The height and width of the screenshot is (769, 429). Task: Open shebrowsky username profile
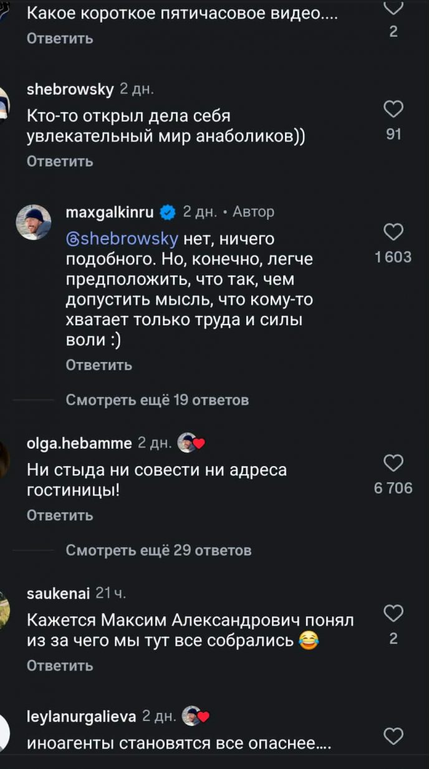click(70, 90)
